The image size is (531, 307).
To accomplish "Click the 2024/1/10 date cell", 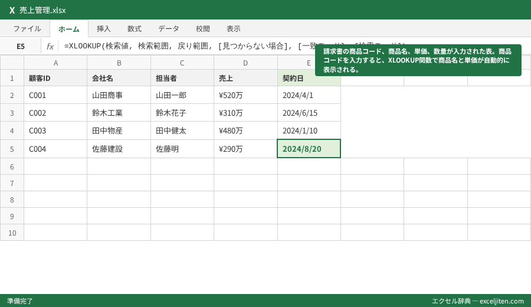I will coord(309,130).
